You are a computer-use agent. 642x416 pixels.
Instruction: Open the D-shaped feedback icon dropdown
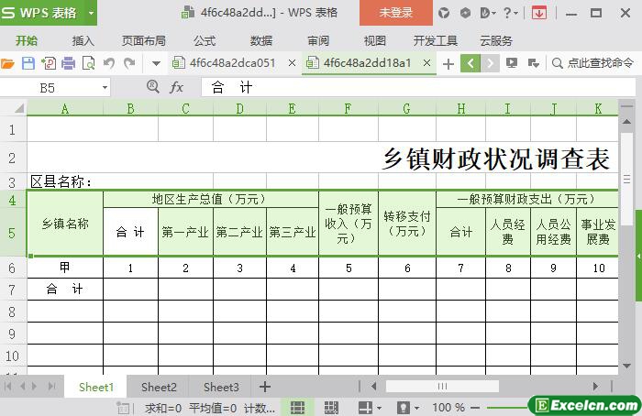point(488,13)
